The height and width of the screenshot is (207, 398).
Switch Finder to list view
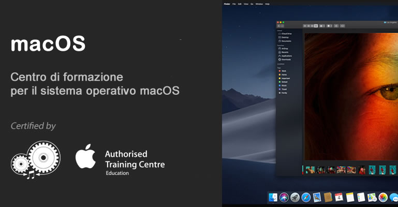[308, 26]
